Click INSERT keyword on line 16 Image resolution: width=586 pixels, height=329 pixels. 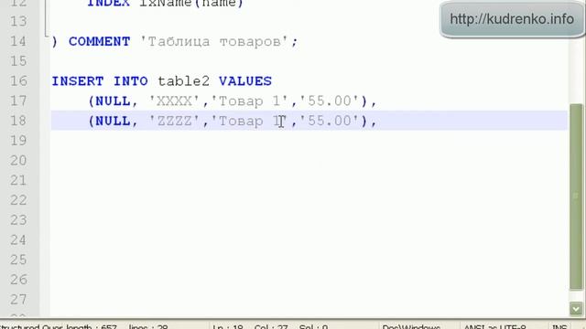77,81
